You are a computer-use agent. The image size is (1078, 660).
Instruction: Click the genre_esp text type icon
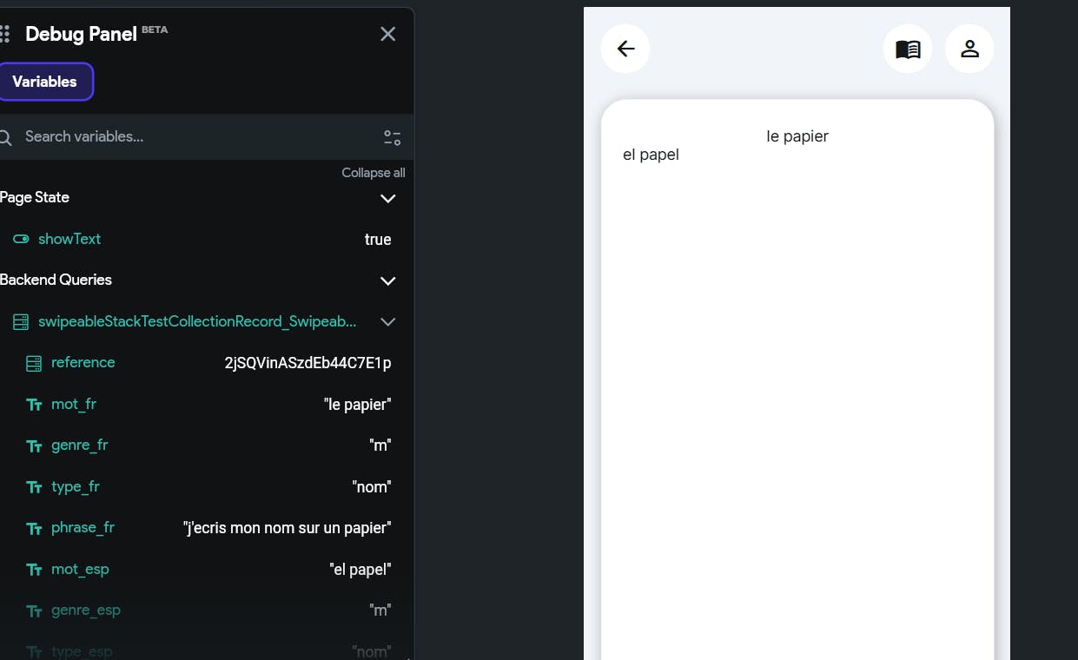point(34,610)
